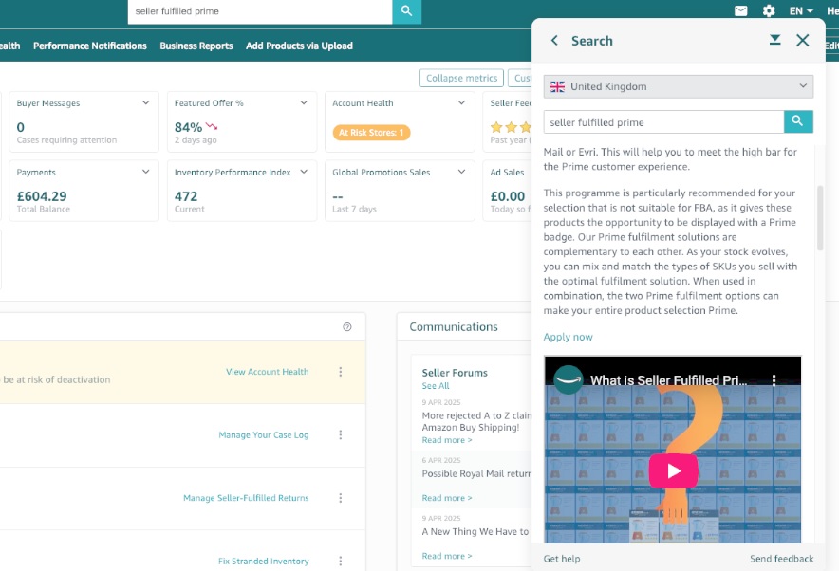This screenshot has width=839, height=571.
Task: Click Get help in the help panel
Action: (561, 558)
